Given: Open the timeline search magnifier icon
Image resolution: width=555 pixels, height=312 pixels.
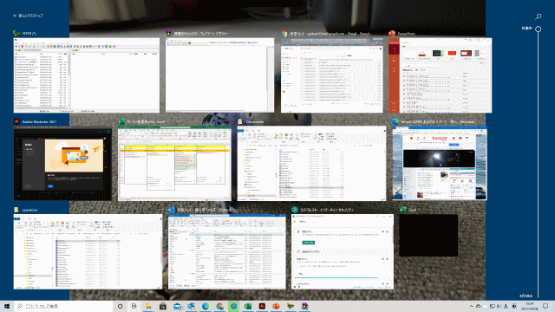Looking at the screenshot, I should click(538, 16).
